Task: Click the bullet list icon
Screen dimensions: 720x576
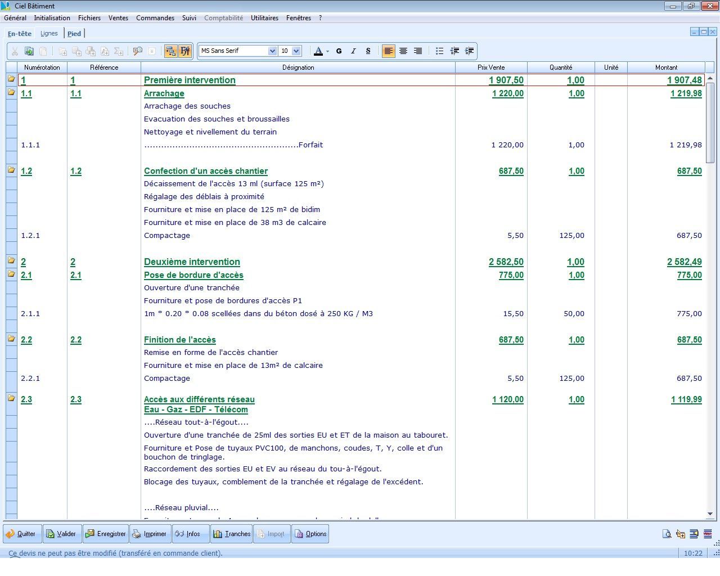Action: pyautogui.click(x=440, y=51)
